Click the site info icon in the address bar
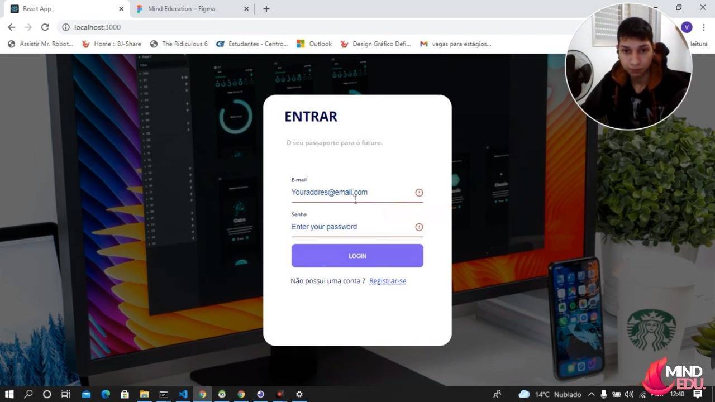This screenshot has height=402, width=715. pos(65,27)
